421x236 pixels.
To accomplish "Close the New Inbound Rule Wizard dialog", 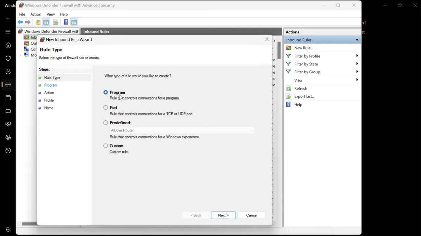I will click(267, 40).
